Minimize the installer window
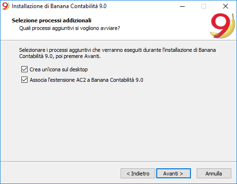 [x=182, y=6]
